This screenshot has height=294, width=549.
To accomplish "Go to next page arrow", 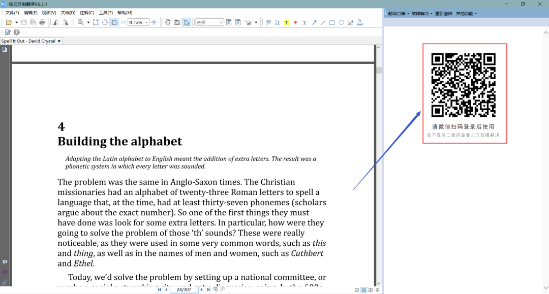I will 202,290.
